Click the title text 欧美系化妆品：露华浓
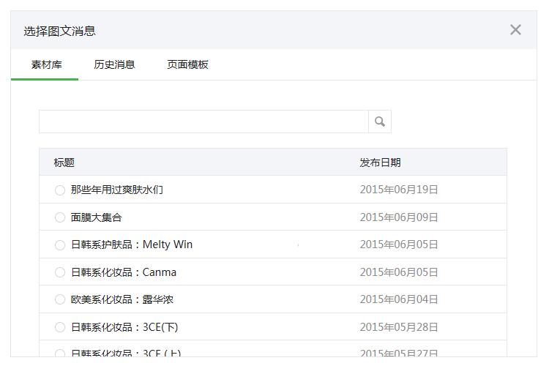This screenshot has height=366, width=549. (122, 299)
